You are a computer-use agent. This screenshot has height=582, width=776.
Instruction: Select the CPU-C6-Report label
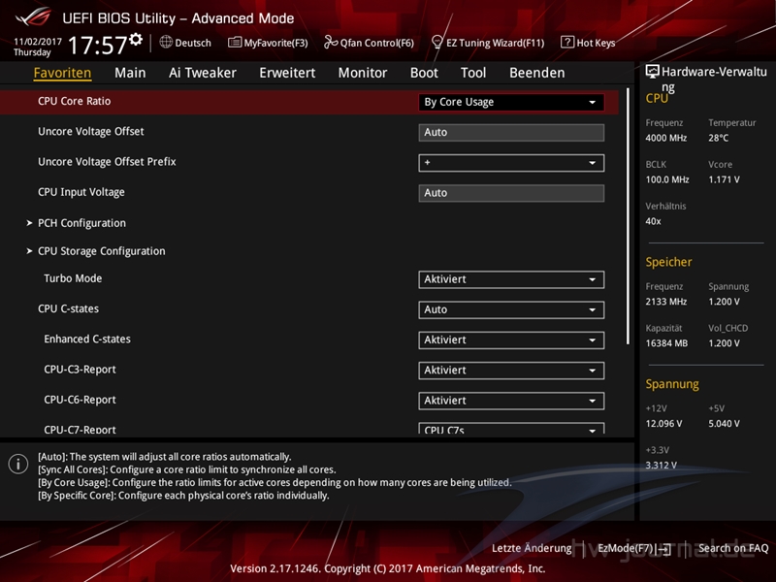(x=80, y=400)
